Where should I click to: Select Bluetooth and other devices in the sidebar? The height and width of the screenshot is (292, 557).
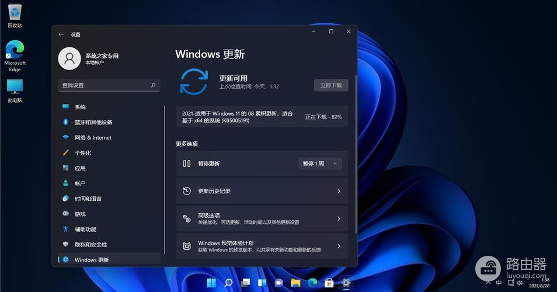click(93, 123)
